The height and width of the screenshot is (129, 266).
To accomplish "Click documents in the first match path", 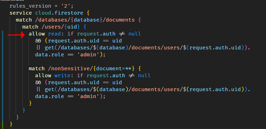I will click(120, 20).
